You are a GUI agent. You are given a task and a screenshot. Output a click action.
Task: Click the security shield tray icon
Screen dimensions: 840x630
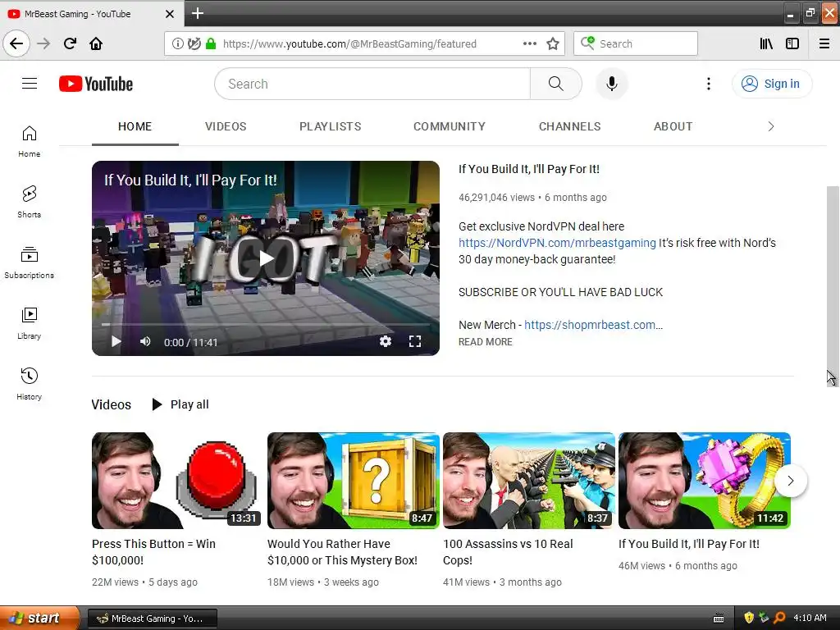(x=748, y=619)
